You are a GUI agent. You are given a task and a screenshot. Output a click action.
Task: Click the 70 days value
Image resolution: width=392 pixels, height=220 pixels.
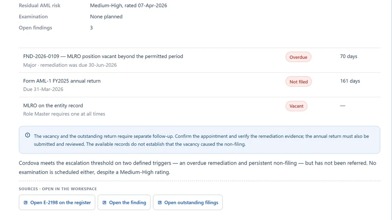348,56
